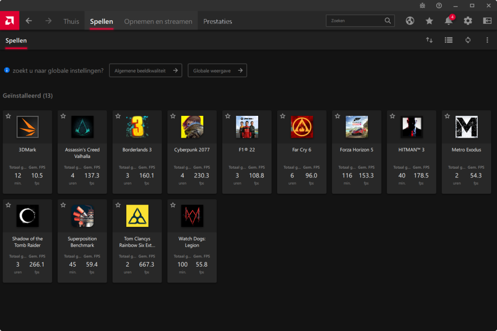Favorite Assassin's Creed Valhalla star

point(63,116)
